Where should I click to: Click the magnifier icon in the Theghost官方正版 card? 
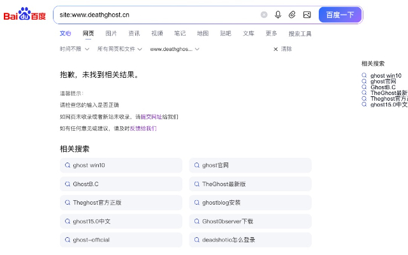[x=68, y=203]
